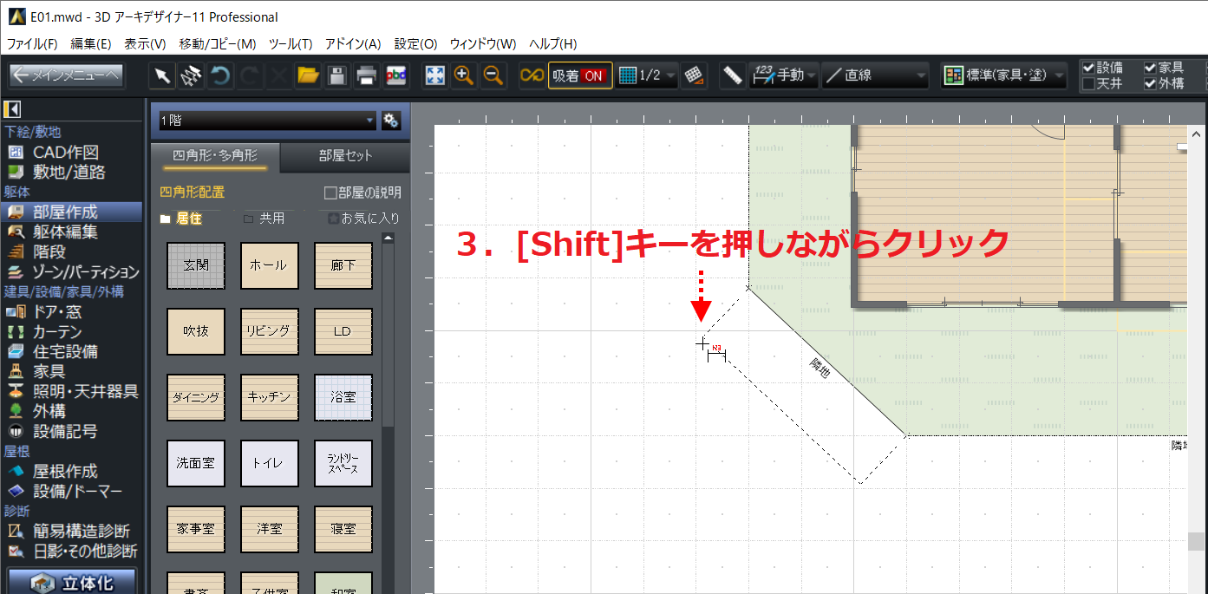1208x594 pixels.
Task: Open floor settings gear icon
Action: [x=391, y=121]
